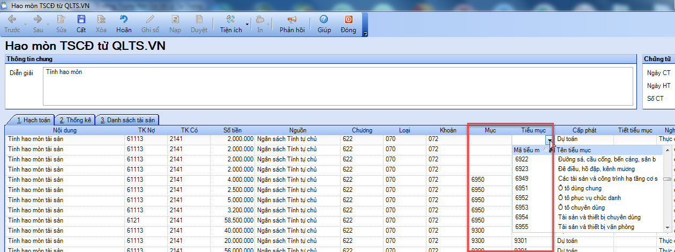675x252 pixels.
Task: Click the Tiết tiểu mục column header
Action: pyautogui.click(x=635, y=130)
